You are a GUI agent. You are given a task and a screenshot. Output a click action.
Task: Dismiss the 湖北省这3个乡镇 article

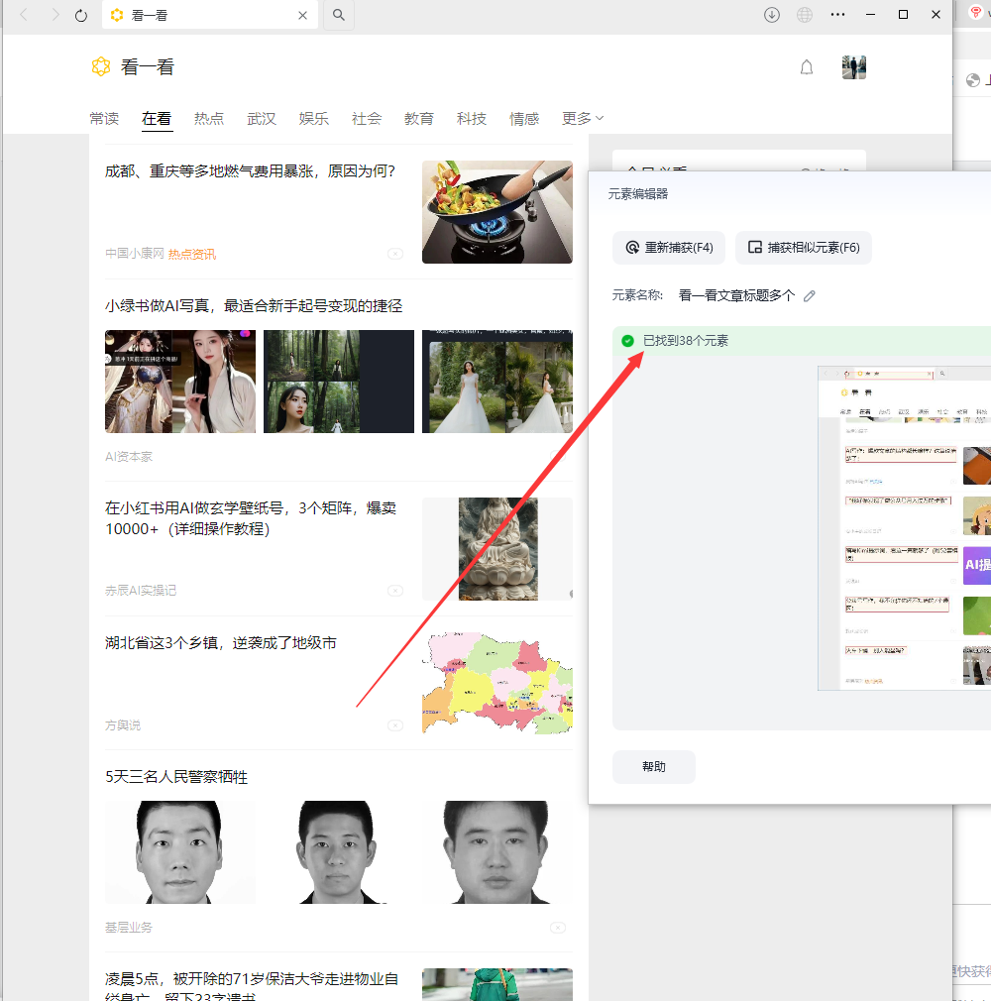[x=395, y=725]
